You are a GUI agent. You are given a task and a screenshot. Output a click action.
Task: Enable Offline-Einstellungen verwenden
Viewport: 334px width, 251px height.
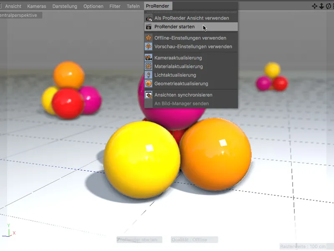pyautogui.click(x=191, y=38)
